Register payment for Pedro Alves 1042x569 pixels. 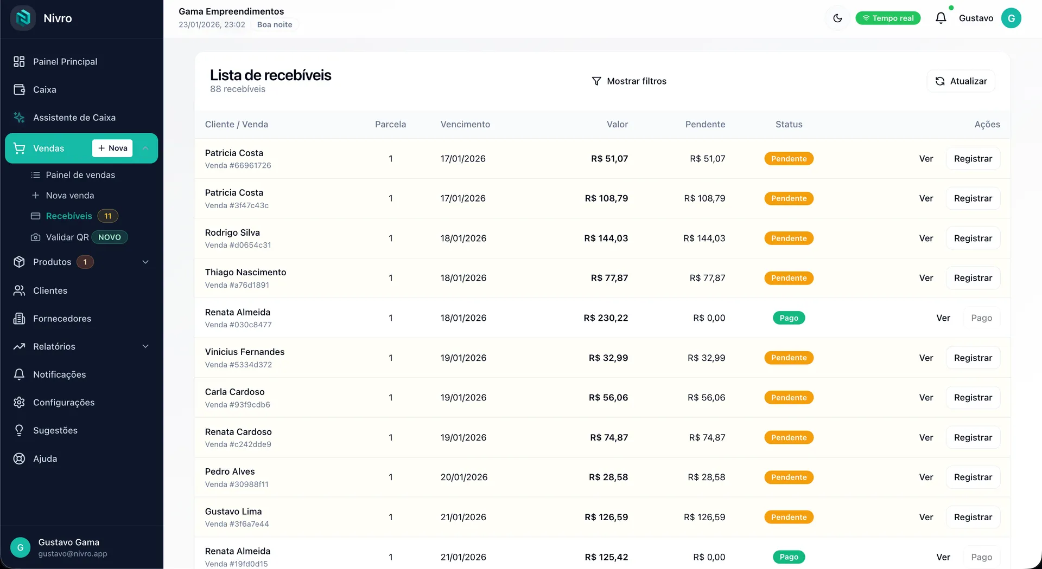pyautogui.click(x=973, y=477)
